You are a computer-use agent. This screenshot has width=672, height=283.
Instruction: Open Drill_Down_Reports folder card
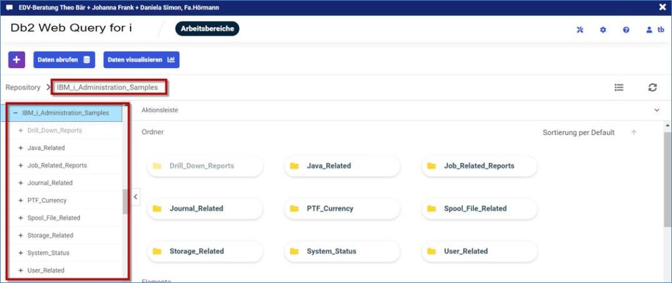pos(205,166)
